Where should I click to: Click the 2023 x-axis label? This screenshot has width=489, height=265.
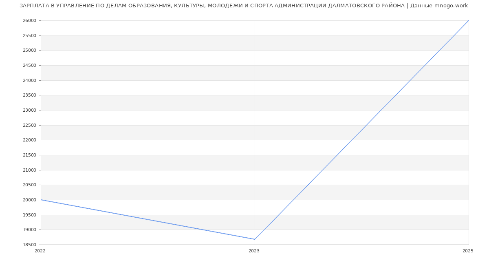[254, 251]
